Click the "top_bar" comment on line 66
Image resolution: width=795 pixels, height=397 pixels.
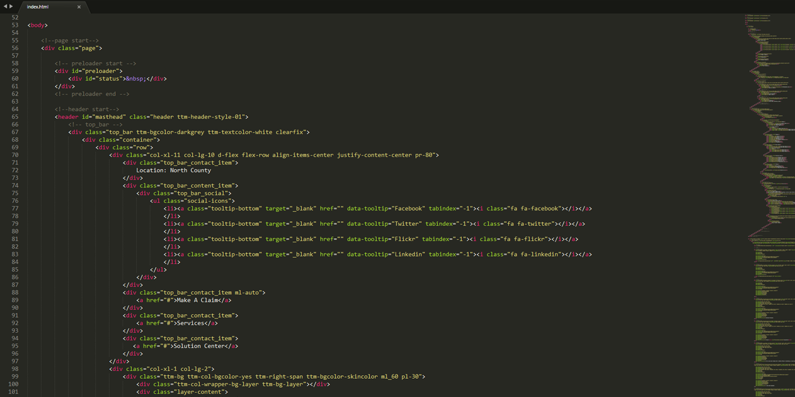pos(95,125)
